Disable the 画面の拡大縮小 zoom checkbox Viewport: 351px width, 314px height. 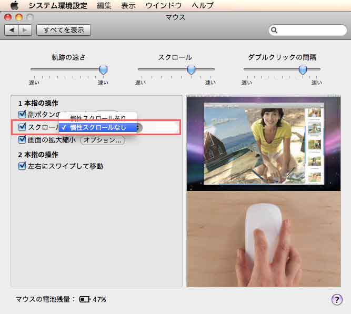pos(22,140)
